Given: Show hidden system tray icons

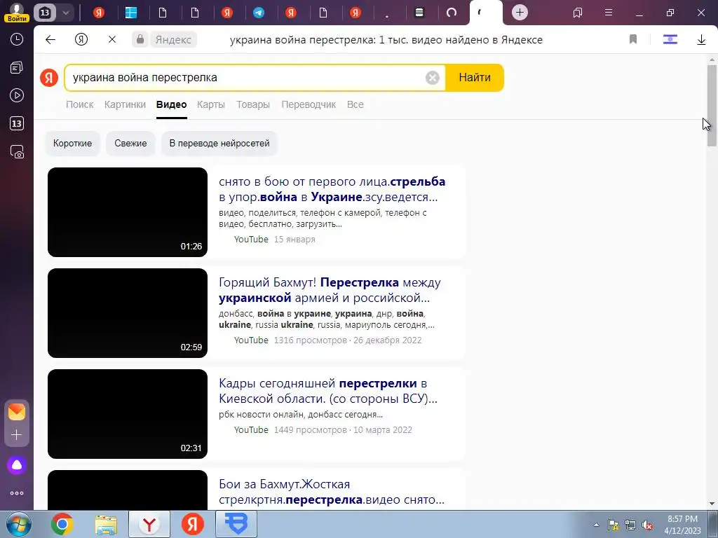Looking at the screenshot, I should point(596,525).
